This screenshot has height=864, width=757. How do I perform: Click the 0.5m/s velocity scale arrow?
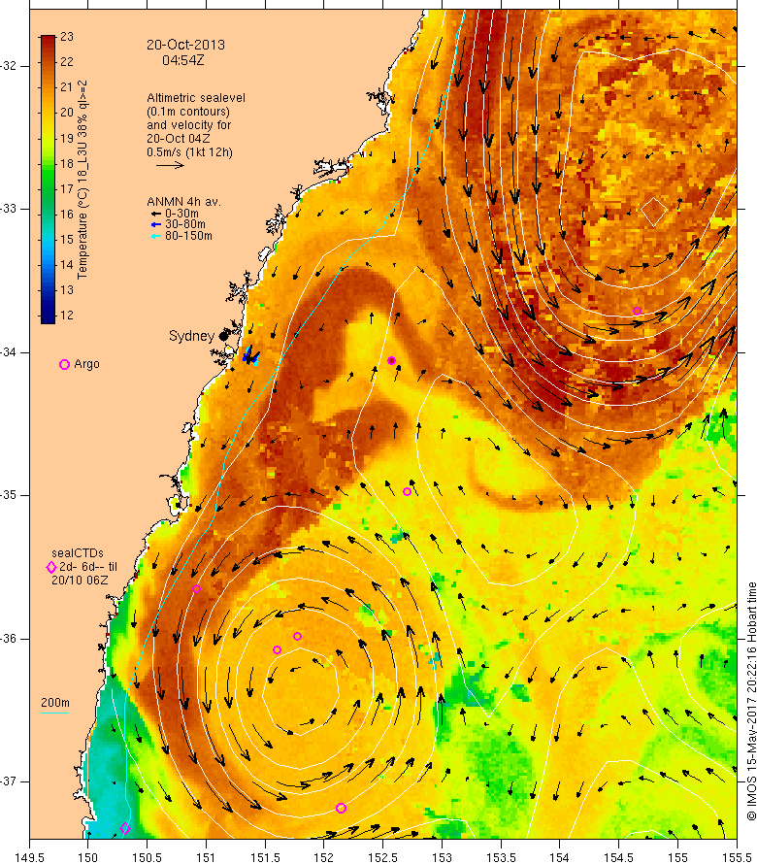click(170, 165)
